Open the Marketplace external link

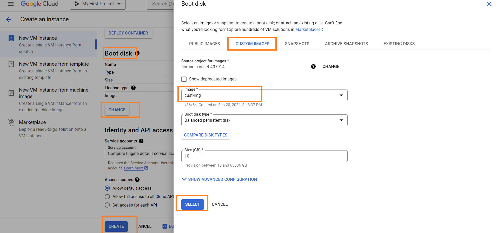tap(309, 30)
